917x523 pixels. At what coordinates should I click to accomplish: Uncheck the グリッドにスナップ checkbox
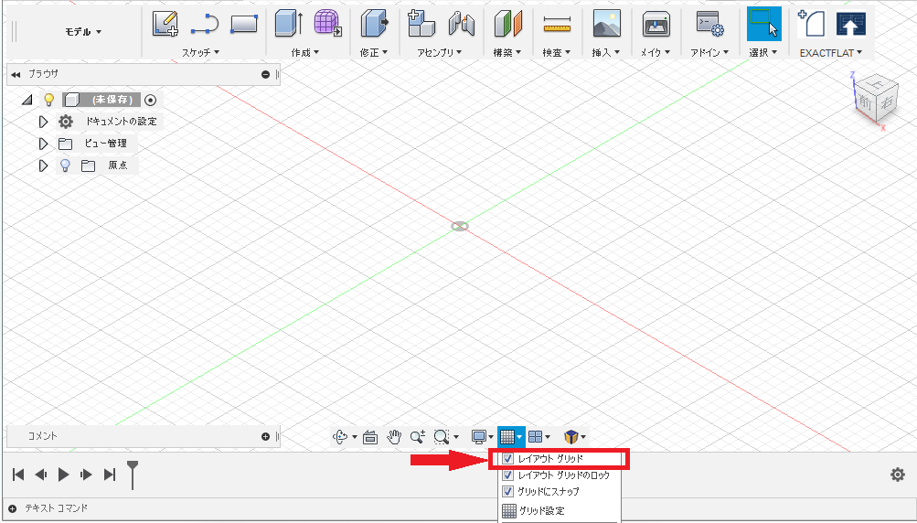tap(507, 491)
